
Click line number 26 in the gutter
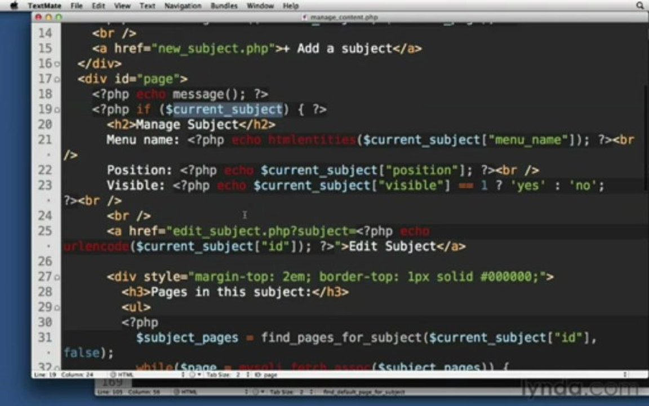coord(45,261)
